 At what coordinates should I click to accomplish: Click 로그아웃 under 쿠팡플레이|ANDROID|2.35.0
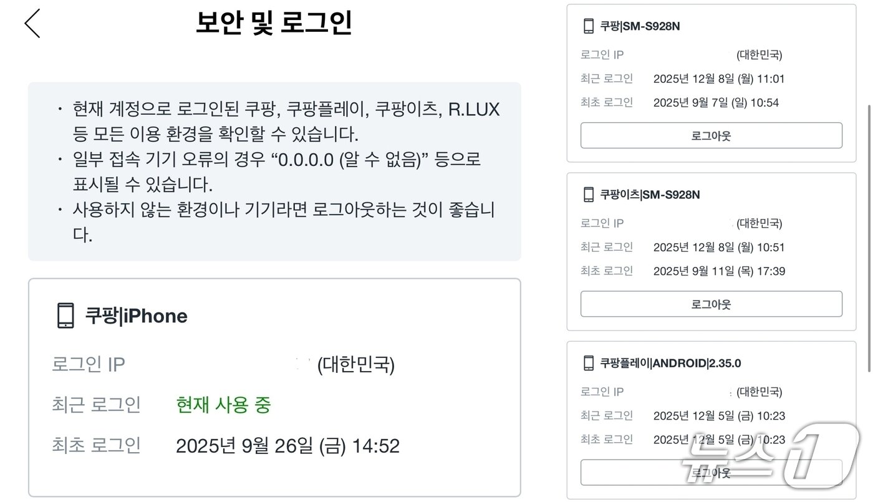coord(711,472)
